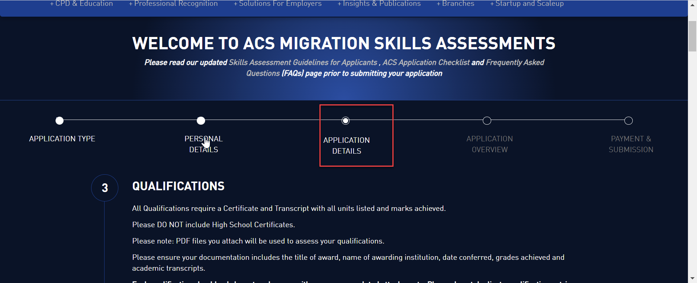
Task: Select the Payment & Submission step circle
Action: tap(628, 121)
